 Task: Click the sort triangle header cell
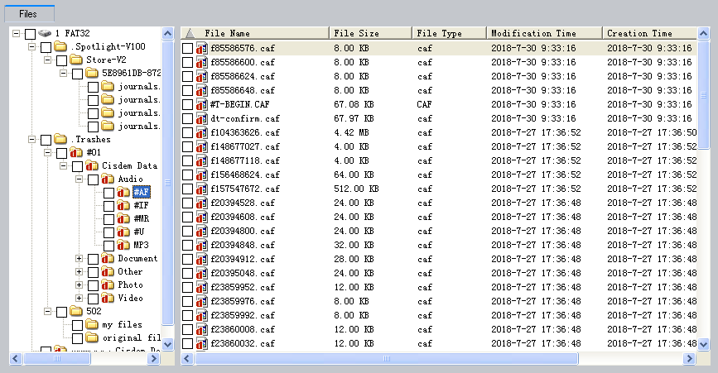point(190,33)
